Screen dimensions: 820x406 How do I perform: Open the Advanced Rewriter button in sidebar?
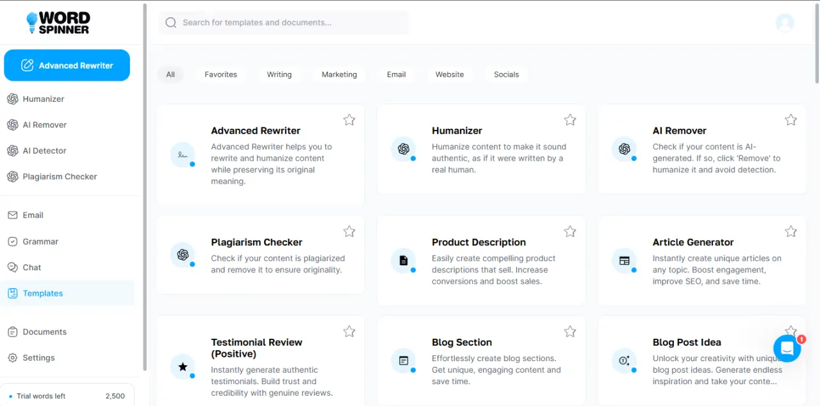click(x=67, y=65)
